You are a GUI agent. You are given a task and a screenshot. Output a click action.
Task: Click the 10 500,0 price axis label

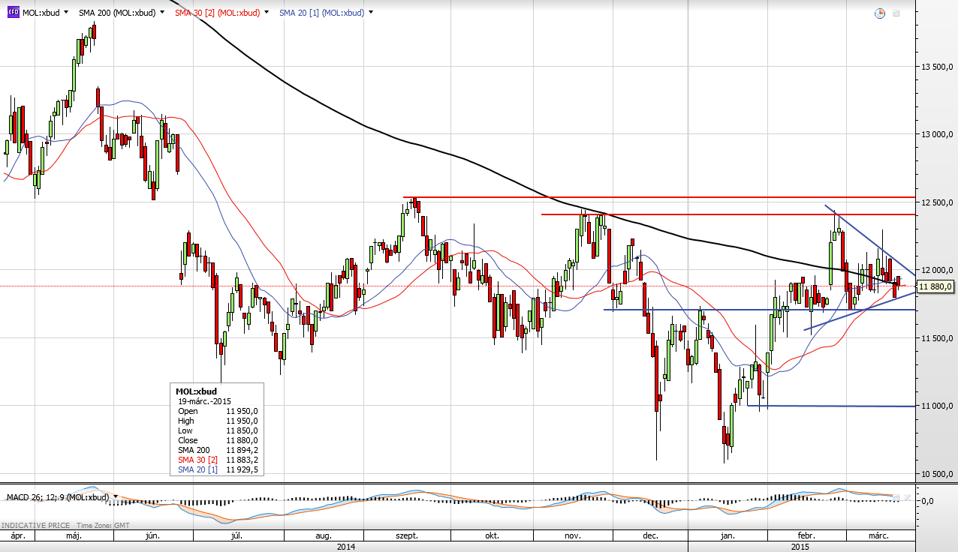coord(937,474)
